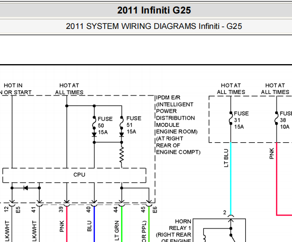This screenshot has width=292, height=242.
Task: Click the "BLU" label on pin 40 wire
Action: [89, 226]
